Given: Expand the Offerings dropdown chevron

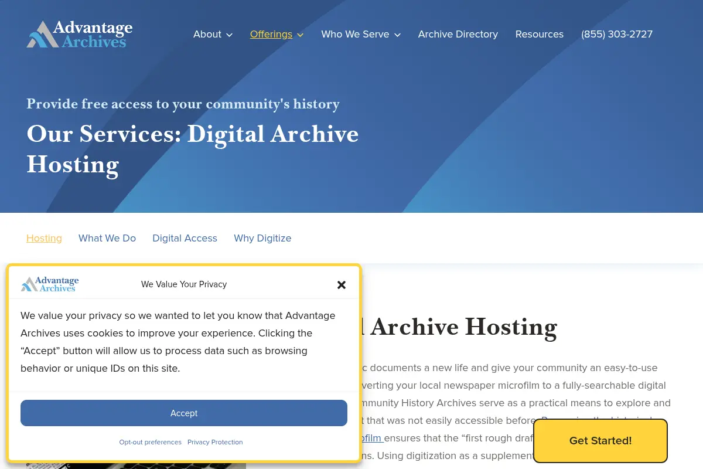Looking at the screenshot, I should coord(300,35).
